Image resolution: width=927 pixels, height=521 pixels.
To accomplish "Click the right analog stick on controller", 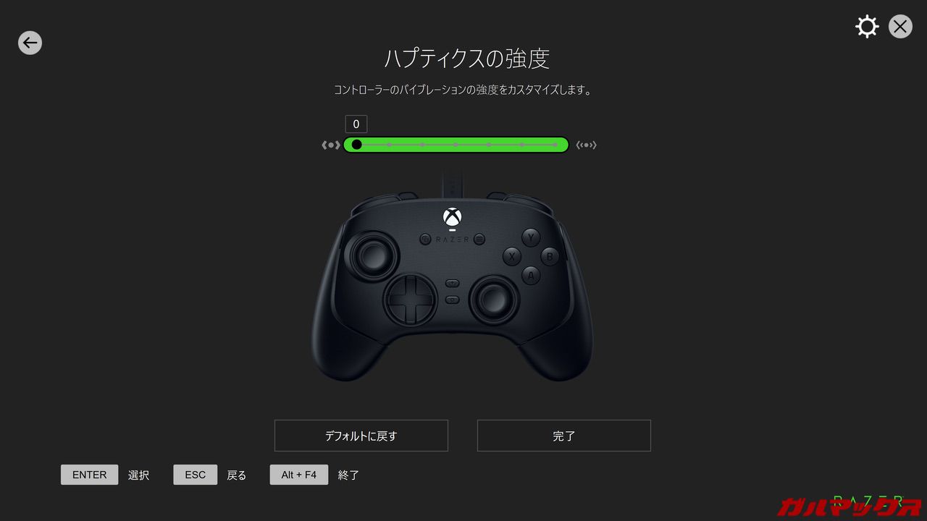I will (495, 299).
